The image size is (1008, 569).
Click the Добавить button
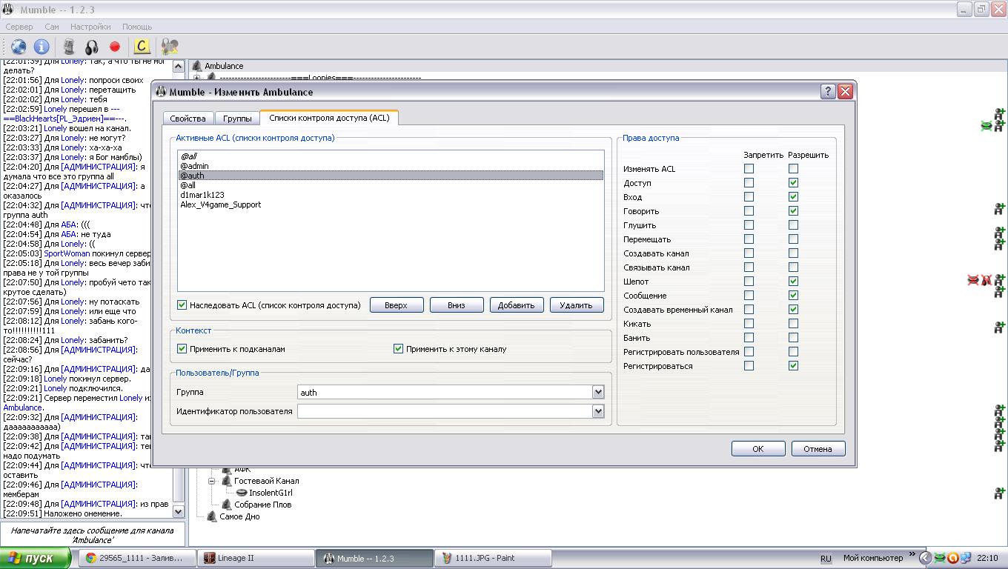click(517, 305)
